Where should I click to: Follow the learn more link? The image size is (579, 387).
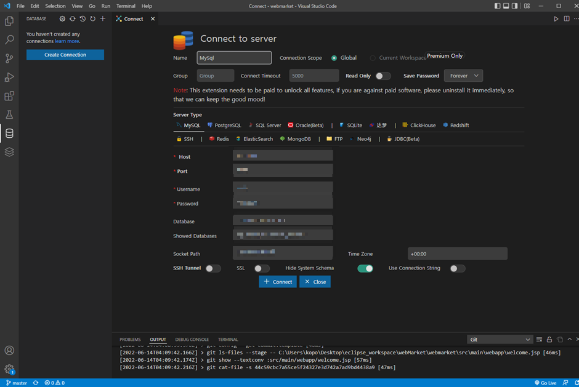(x=67, y=41)
